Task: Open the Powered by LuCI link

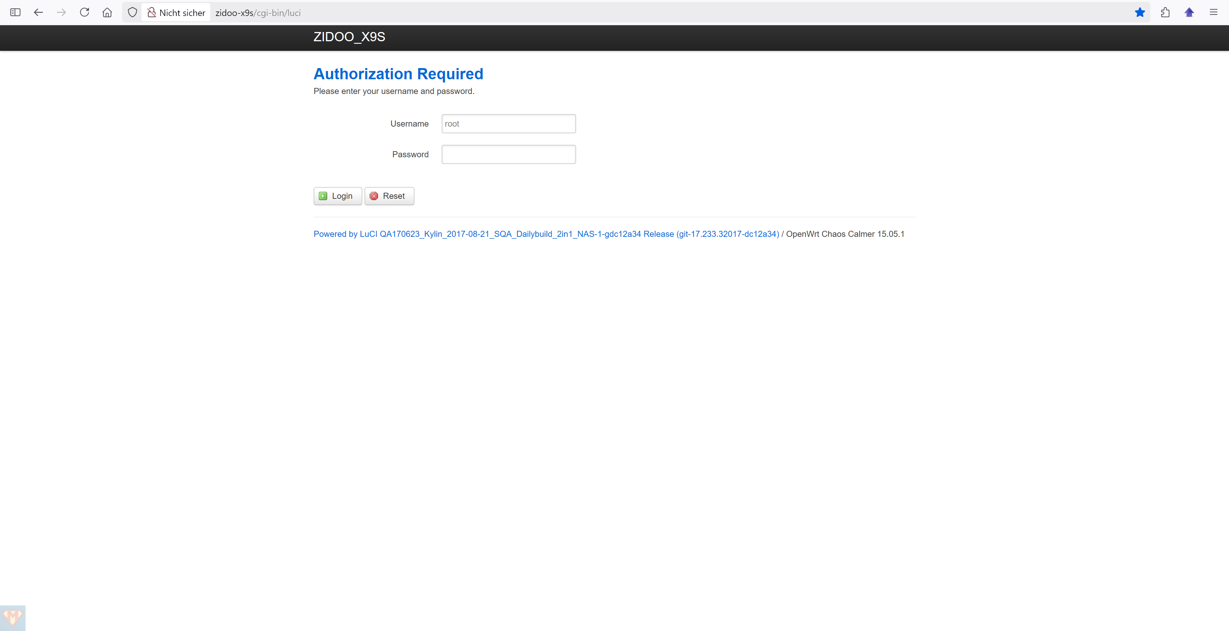Action: coord(546,234)
